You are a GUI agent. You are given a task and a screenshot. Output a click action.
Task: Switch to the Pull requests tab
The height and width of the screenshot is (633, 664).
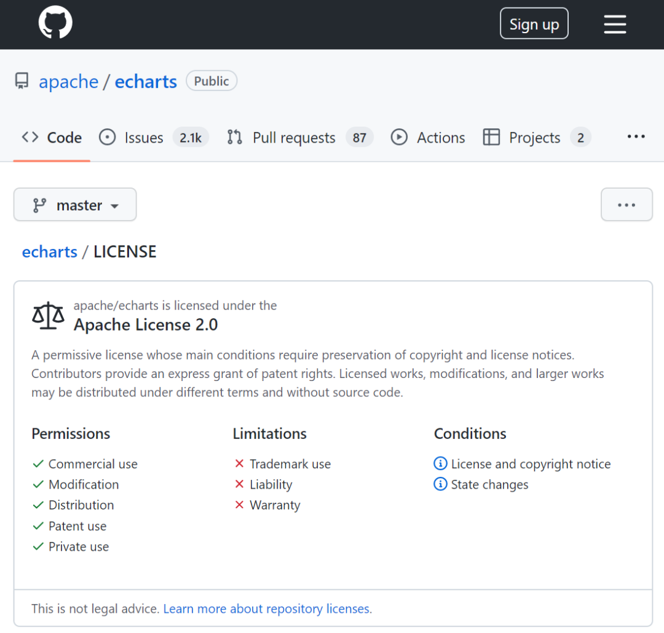tap(300, 138)
